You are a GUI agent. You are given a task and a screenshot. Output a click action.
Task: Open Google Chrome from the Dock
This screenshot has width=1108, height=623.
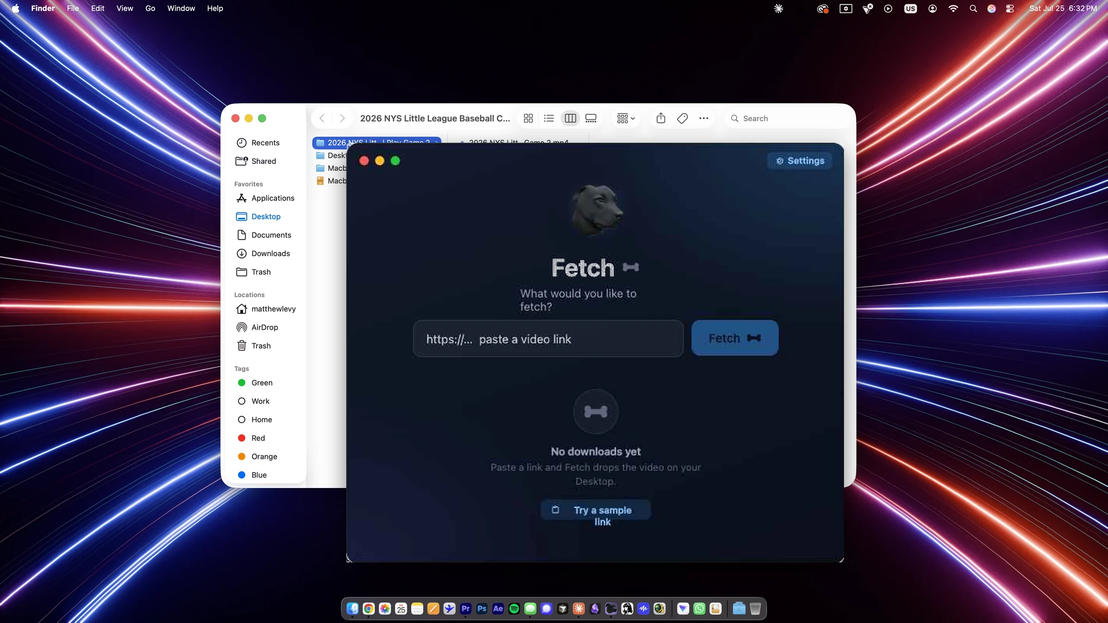tap(368, 609)
